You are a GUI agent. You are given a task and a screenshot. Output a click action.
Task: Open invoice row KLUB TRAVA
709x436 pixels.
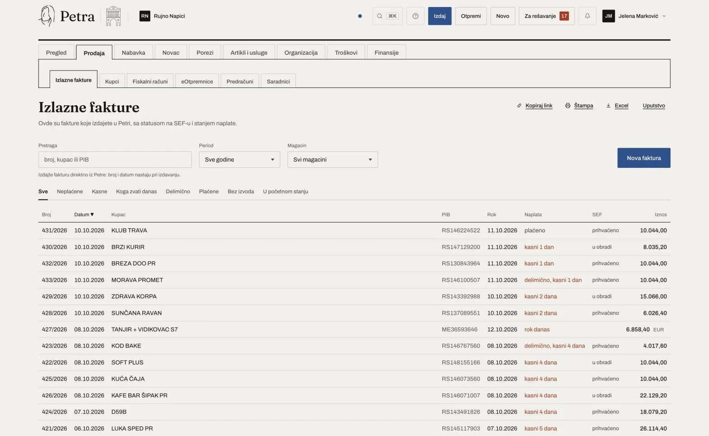pyautogui.click(x=354, y=230)
